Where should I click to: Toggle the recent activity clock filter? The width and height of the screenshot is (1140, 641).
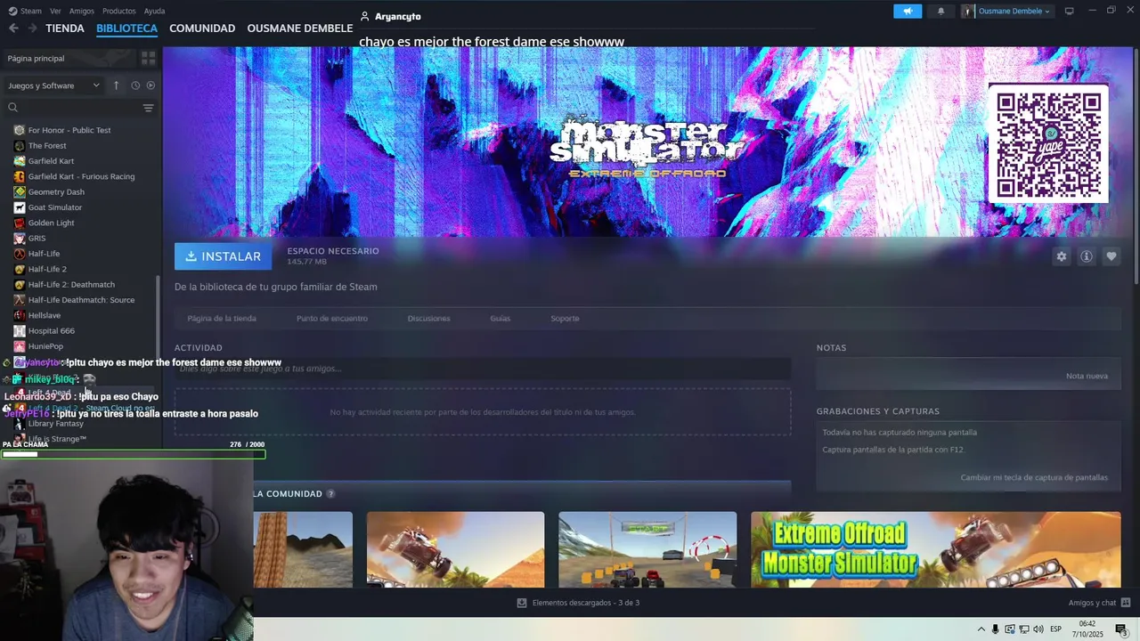(135, 85)
